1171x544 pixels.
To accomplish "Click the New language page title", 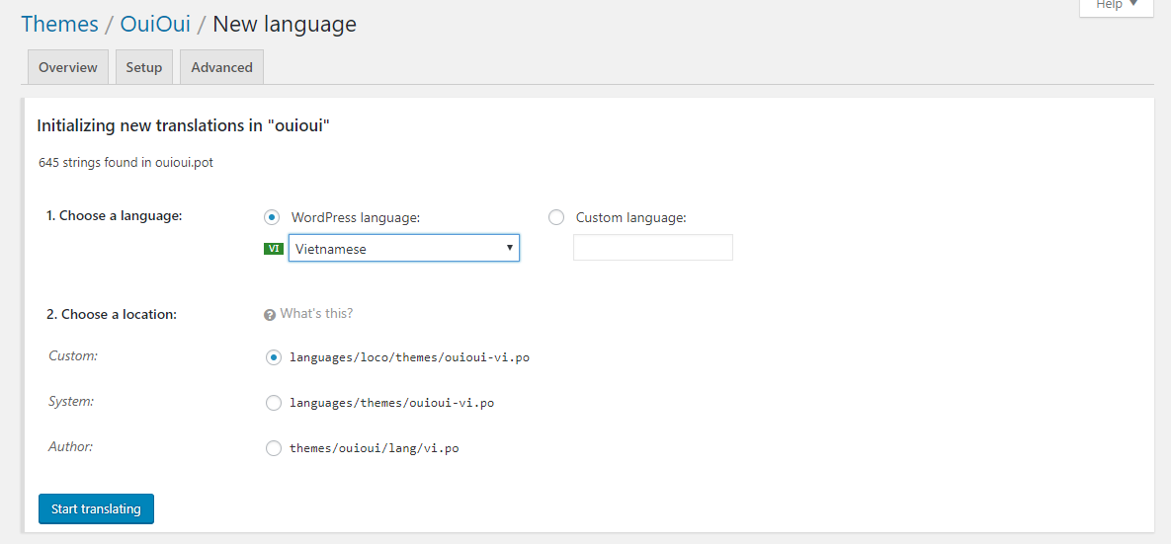I will click(x=285, y=24).
